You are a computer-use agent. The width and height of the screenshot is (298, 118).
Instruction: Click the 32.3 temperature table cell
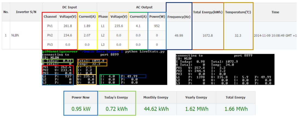pos(238,35)
